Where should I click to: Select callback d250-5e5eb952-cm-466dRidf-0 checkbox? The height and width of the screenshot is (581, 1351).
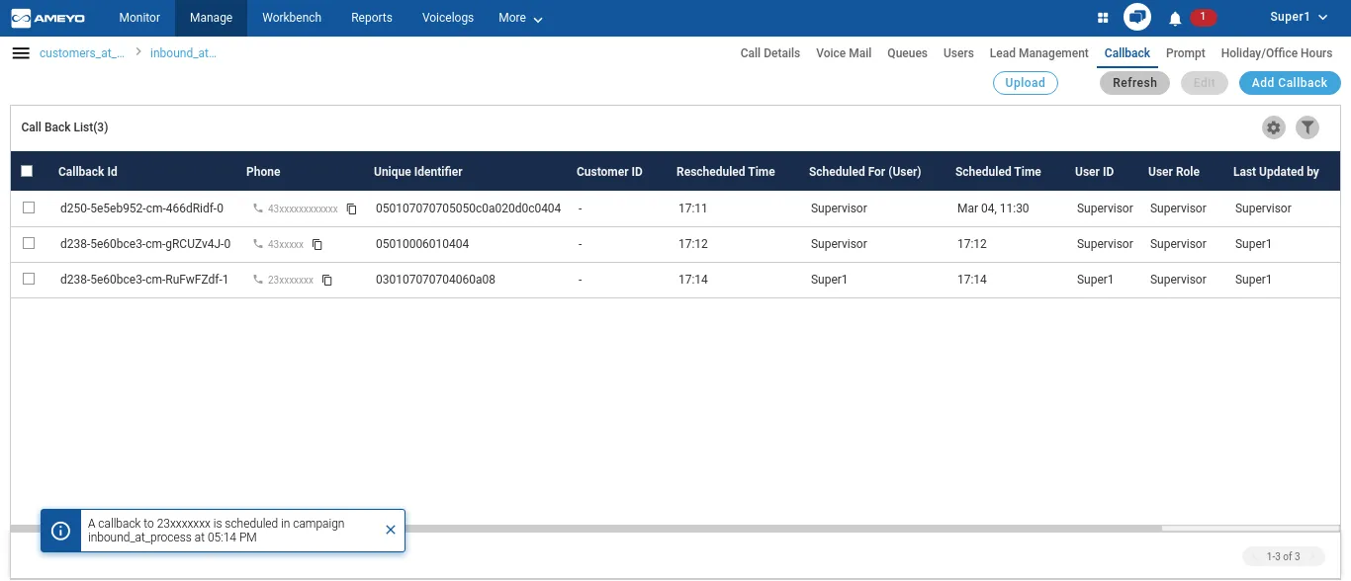[29, 207]
